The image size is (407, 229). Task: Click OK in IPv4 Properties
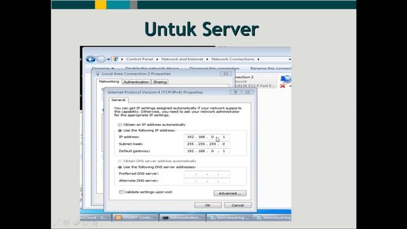(208, 205)
